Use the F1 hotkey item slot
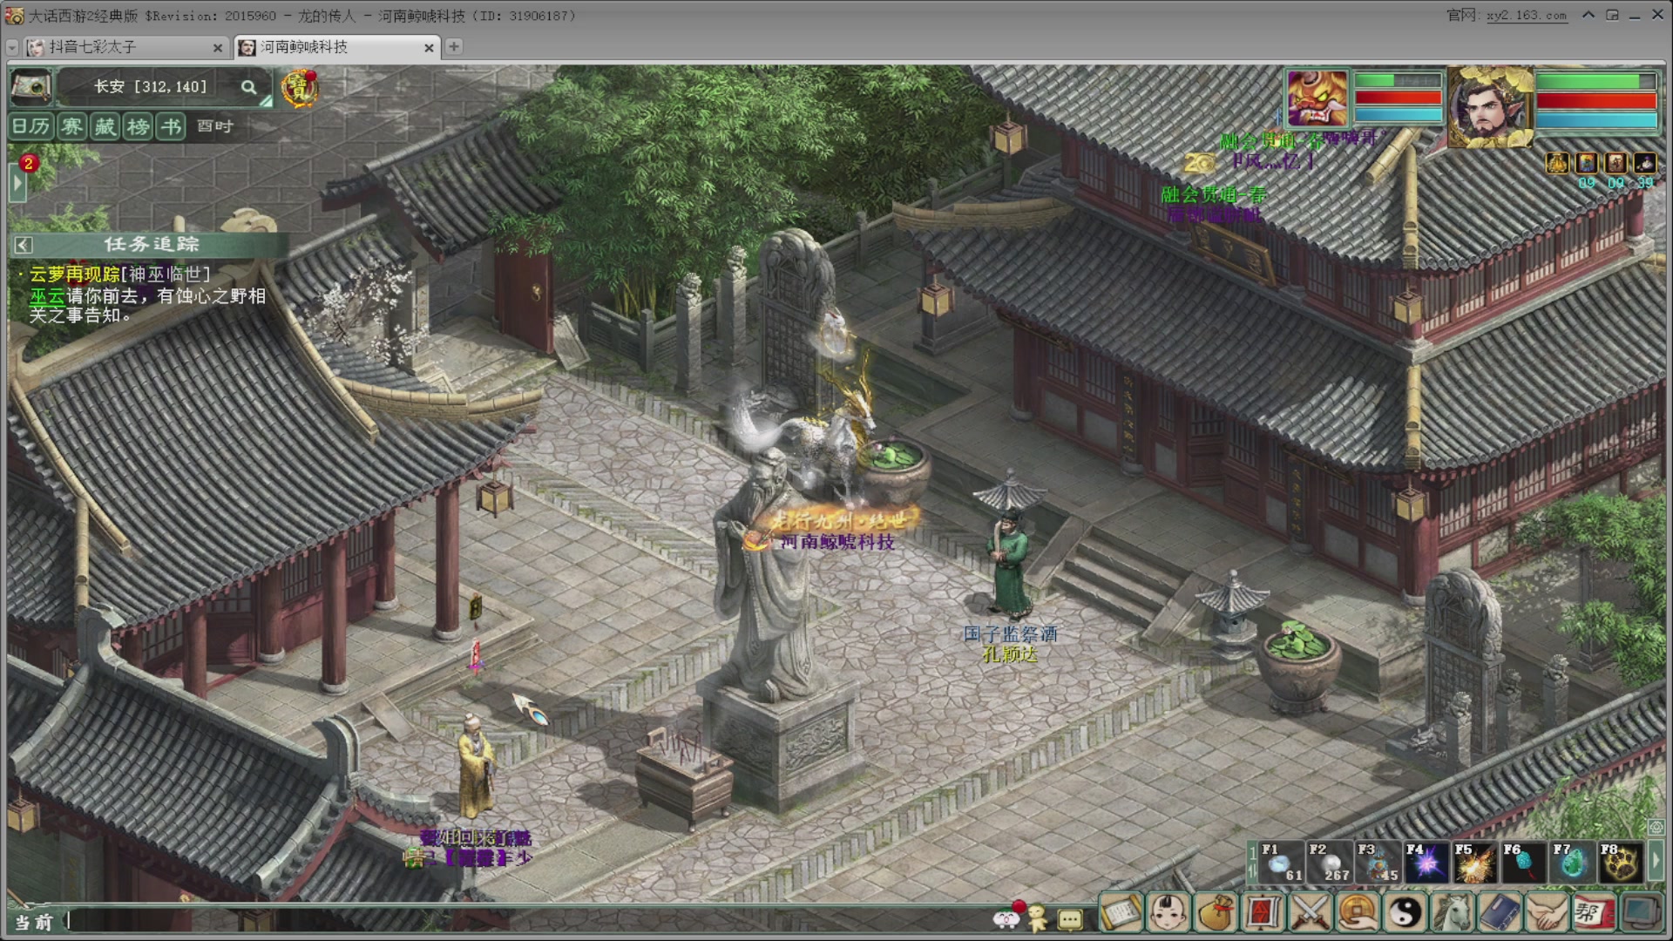Image resolution: width=1673 pixels, height=941 pixels. tap(1281, 863)
